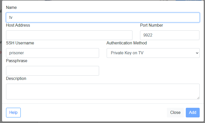Image resolution: width=205 pixels, height=123 pixels.
Task: Click the 'Port Number' label
Action: pos(151,25)
